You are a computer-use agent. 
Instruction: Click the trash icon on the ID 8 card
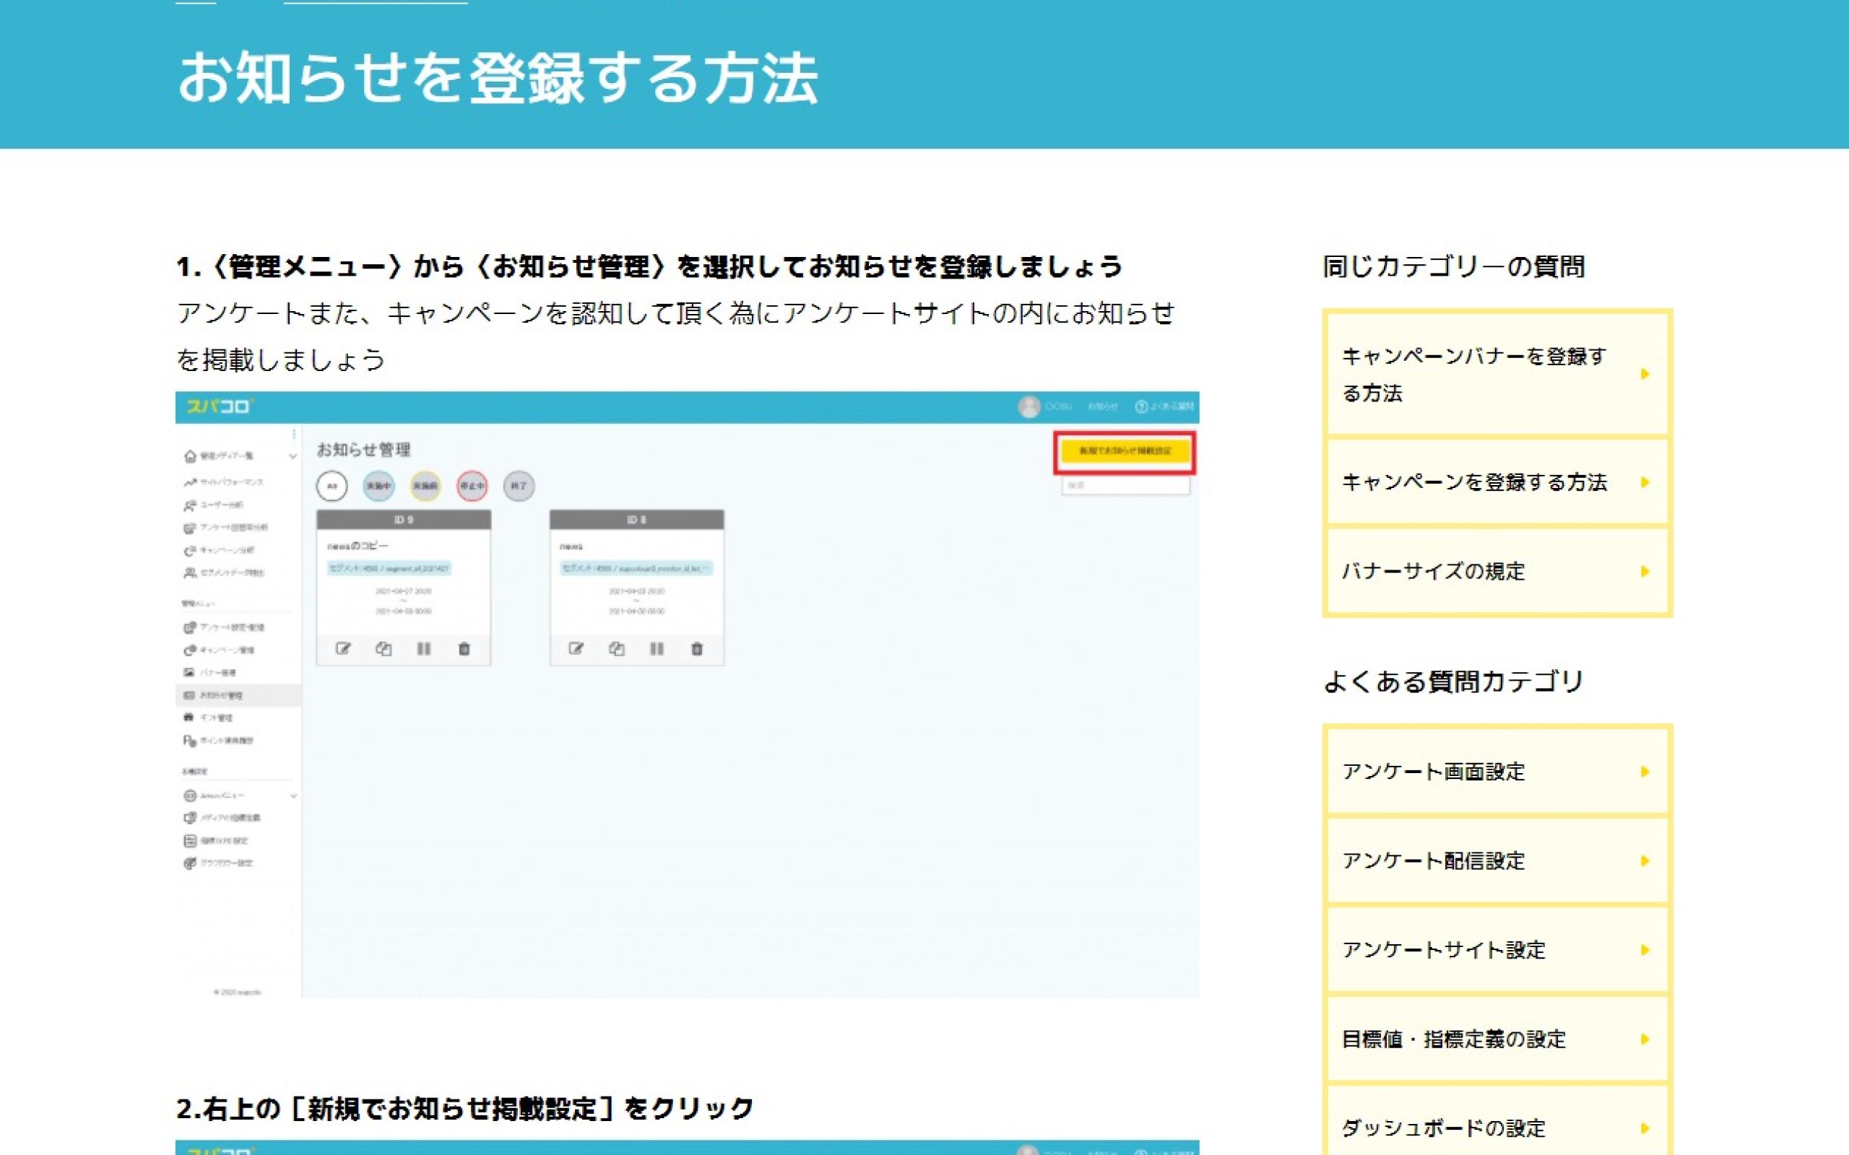(697, 648)
